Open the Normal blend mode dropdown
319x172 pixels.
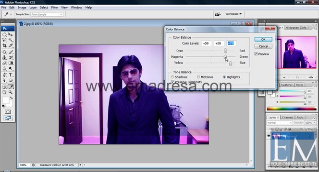[279, 123]
